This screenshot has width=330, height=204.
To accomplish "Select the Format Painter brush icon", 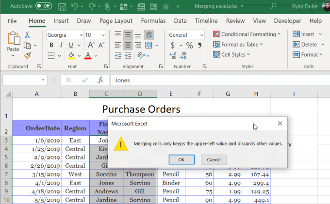I will tap(27, 56).
